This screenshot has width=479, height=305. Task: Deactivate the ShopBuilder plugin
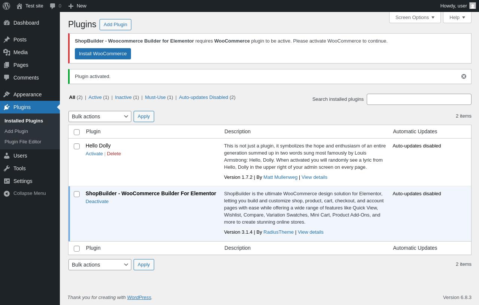click(x=97, y=202)
